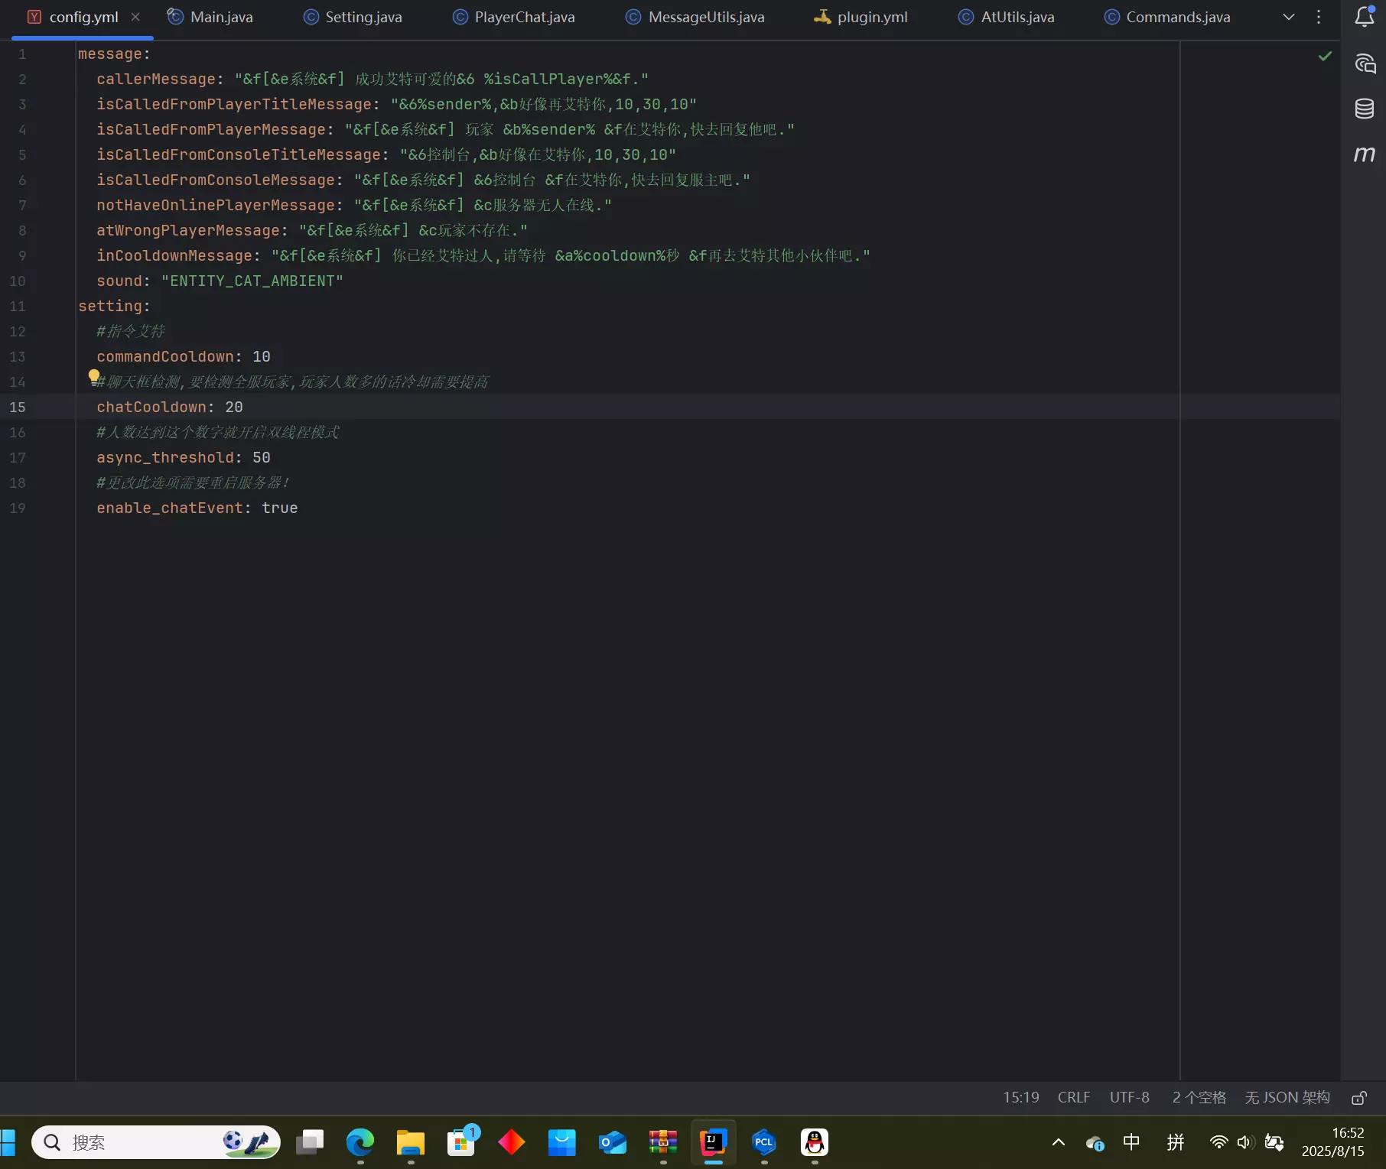Click the callerMessage key on line 2
The width and height of the screenshot is (1386, 1169).
coord(156,80)
